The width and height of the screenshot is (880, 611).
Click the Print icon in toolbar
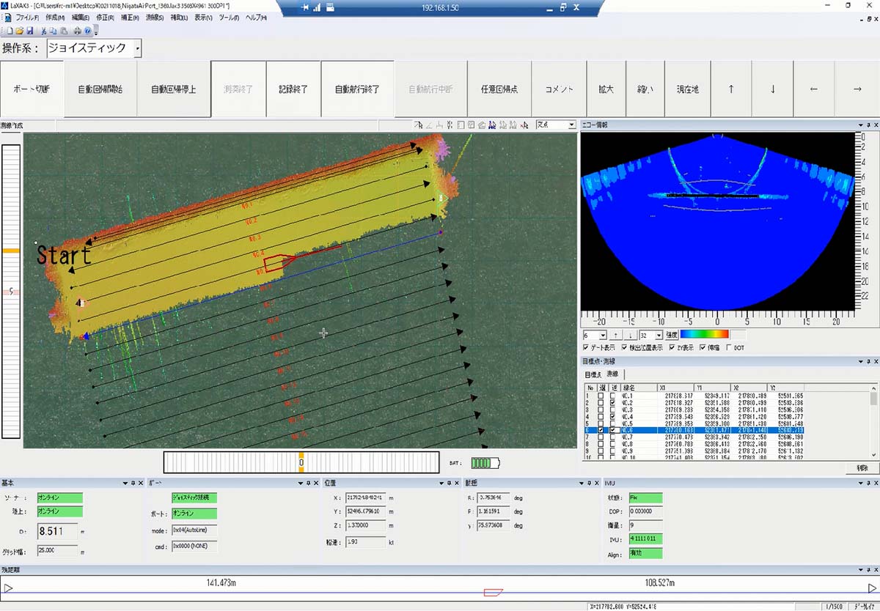point(76,32)
